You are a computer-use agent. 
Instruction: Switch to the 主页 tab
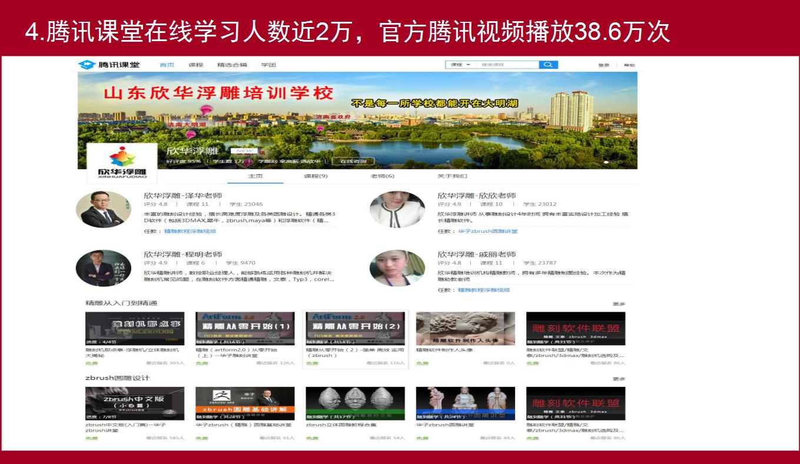pos(255,176)
